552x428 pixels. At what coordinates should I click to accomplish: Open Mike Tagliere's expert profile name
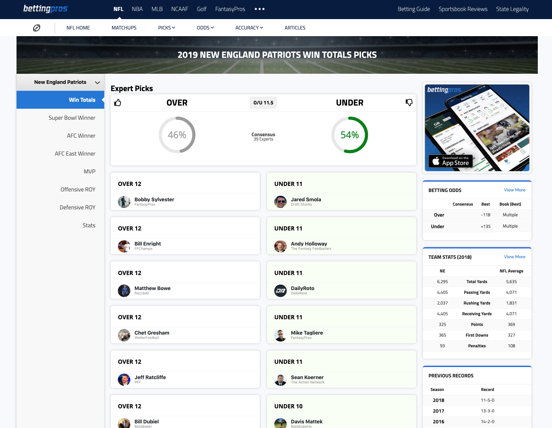pyautogui.click(x=307, y=333)
